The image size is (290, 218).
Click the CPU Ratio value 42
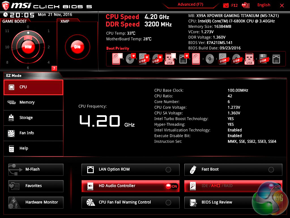click(x=230, y=96)
